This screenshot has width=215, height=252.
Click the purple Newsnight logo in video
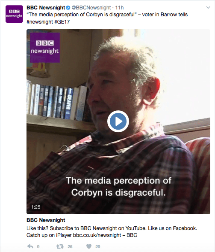click(45, 48)
